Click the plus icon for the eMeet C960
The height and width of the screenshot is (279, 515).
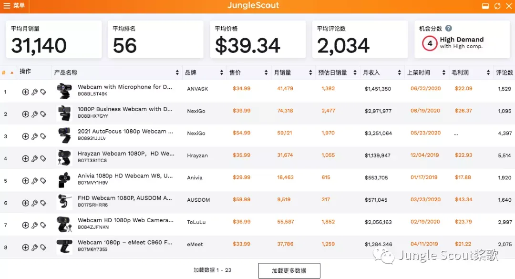(x=25, y=248)
